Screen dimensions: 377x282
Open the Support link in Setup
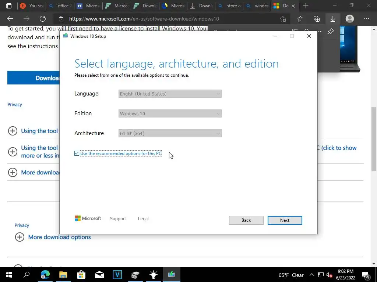coord(118,219)
